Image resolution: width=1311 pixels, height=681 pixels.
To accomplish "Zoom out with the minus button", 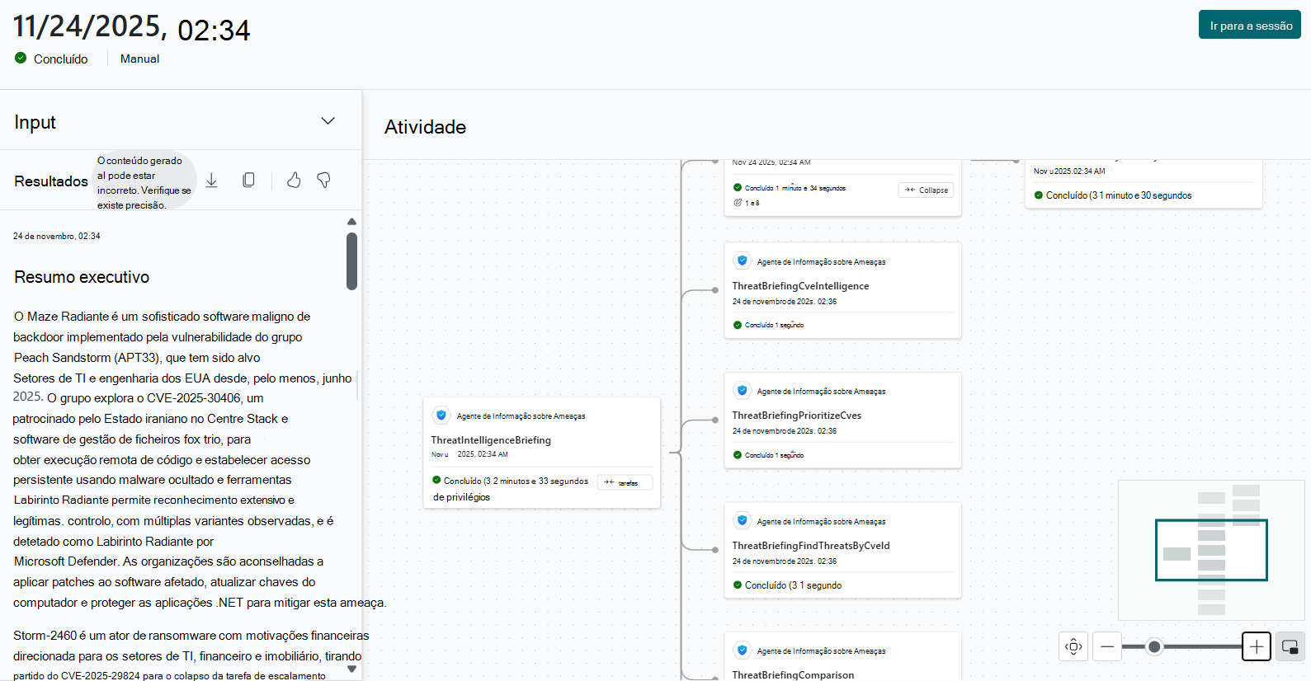I will [x=1107, y=646].
